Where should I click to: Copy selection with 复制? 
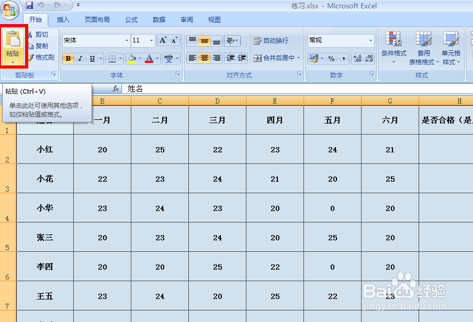click(39, 46)
